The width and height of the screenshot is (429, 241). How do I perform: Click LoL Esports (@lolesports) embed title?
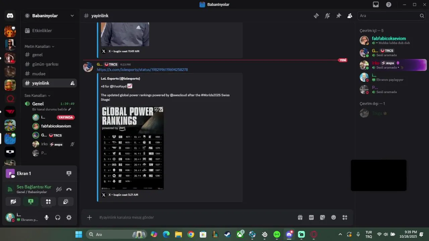pos(120,79)
